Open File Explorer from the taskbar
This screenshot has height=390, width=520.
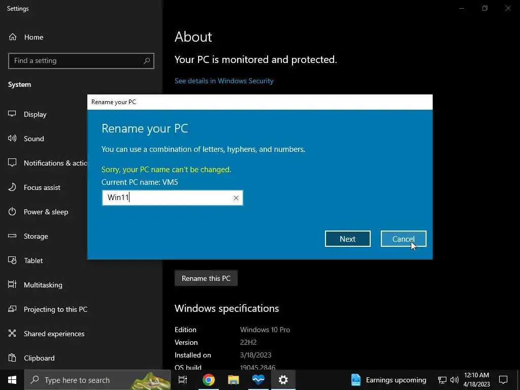(x=234, y=380)
